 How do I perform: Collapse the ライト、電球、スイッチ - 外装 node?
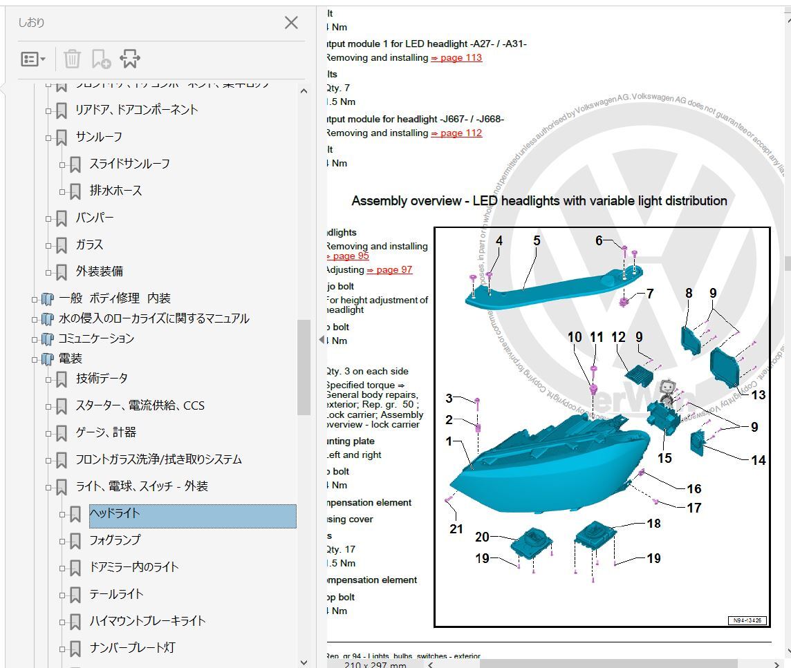click(x=48, y=488)
